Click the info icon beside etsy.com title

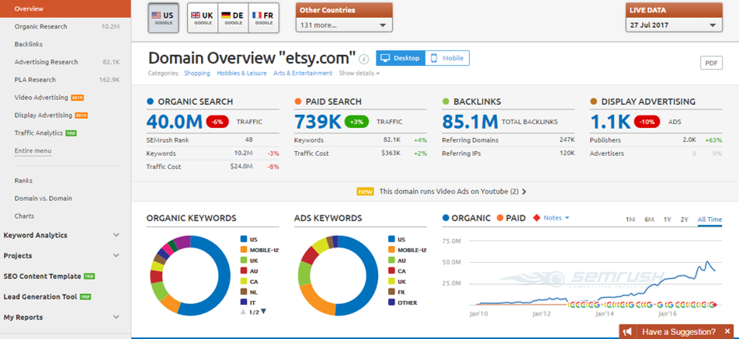tap(363, 59)
